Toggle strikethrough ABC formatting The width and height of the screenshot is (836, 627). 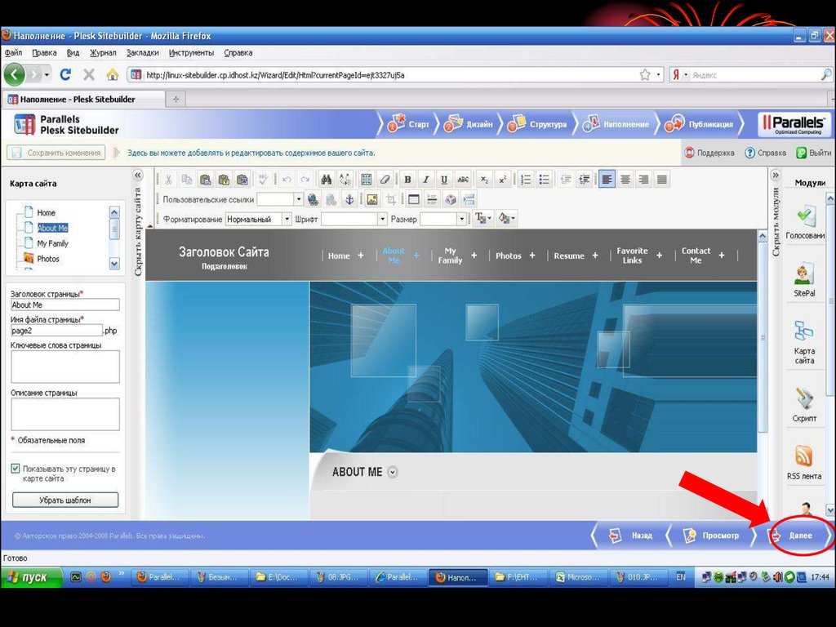coord(463,180)
